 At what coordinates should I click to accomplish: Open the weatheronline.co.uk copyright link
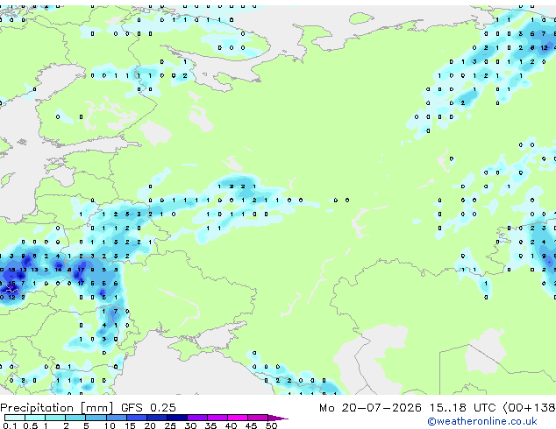tap(481, 421)
